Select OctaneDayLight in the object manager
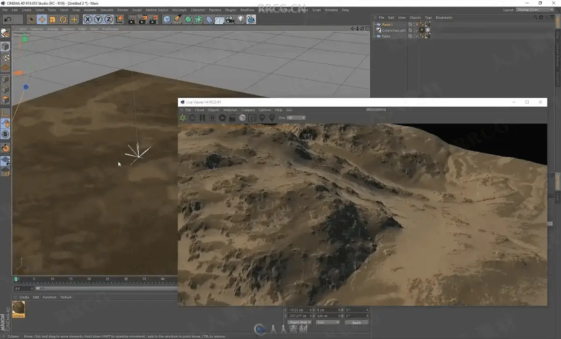 393,30
